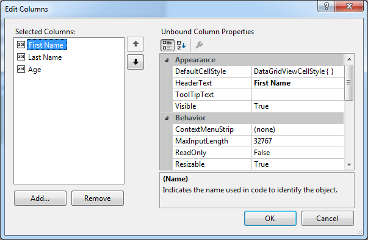Click the (Name) description heading
The height and width of the screenshot is (240, 368).
click(x=176, y=179)
